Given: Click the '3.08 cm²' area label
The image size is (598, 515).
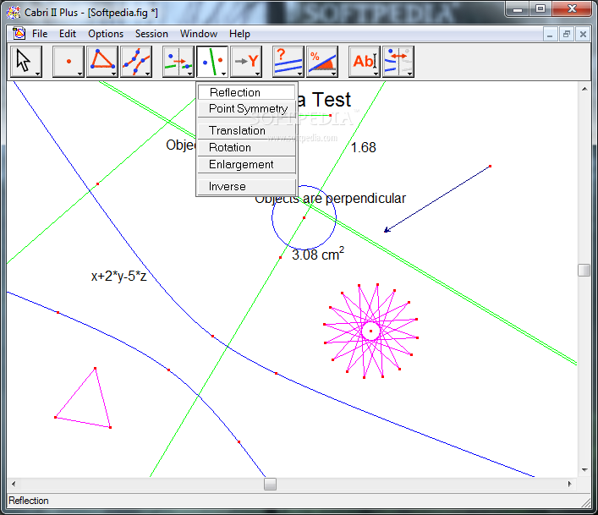Looking at the screenshot, I should [318, 254].
